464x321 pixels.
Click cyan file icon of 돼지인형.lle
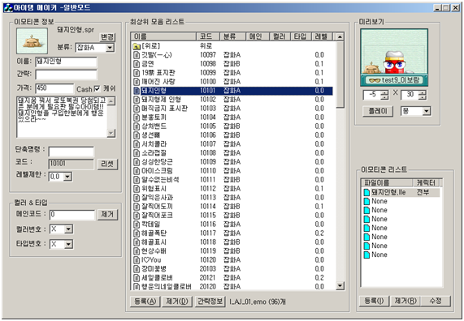(x=366, y=192)
